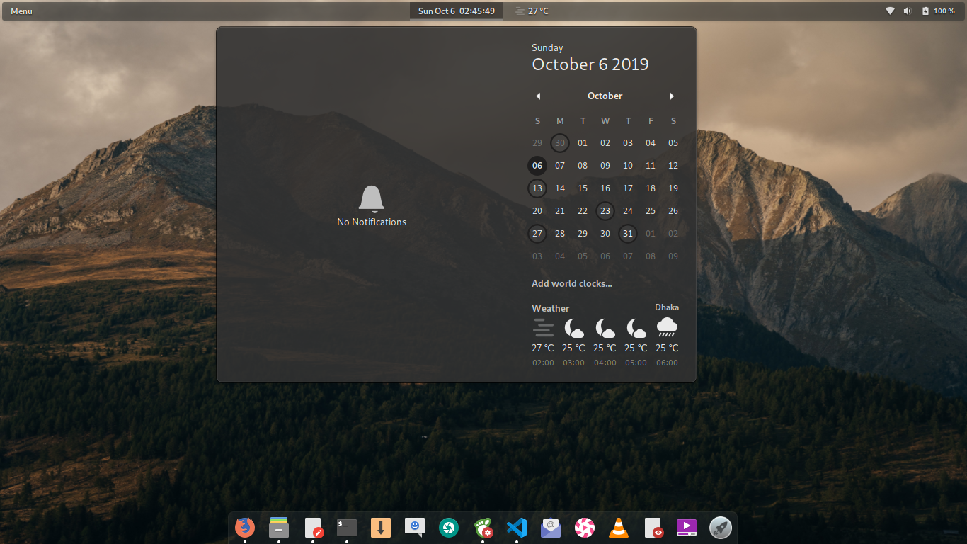Select October 23 in the calendar

[x=605, y=211]
